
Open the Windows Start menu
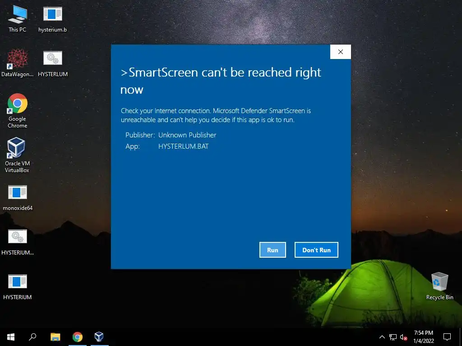pyautogui.click(x=11, y=337)
